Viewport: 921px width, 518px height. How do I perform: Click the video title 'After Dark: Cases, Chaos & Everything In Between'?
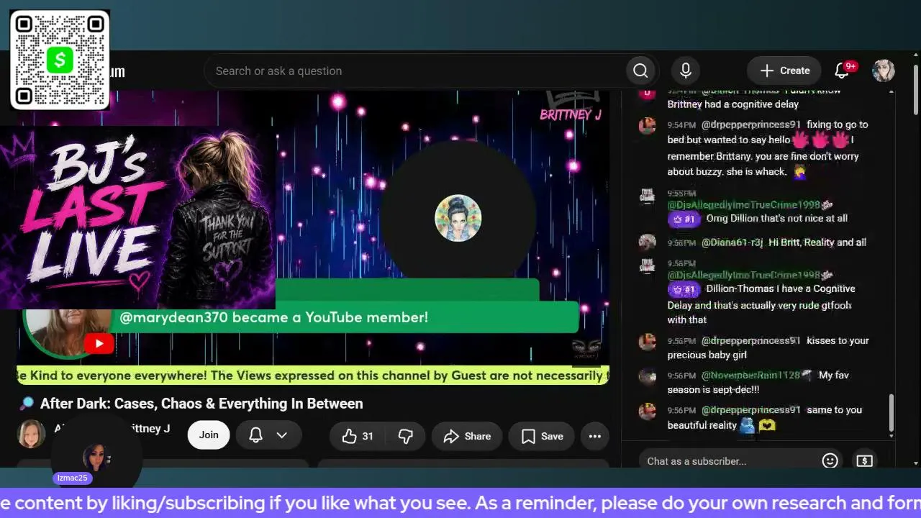(201, 404)
